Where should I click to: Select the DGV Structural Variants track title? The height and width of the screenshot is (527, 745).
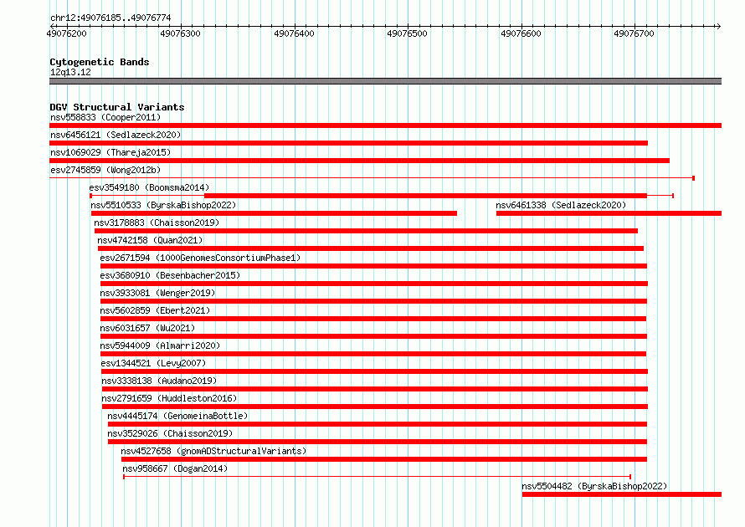(x=117, y=107)
